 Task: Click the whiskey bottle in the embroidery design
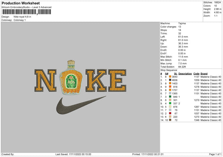[x=71, y=77]
